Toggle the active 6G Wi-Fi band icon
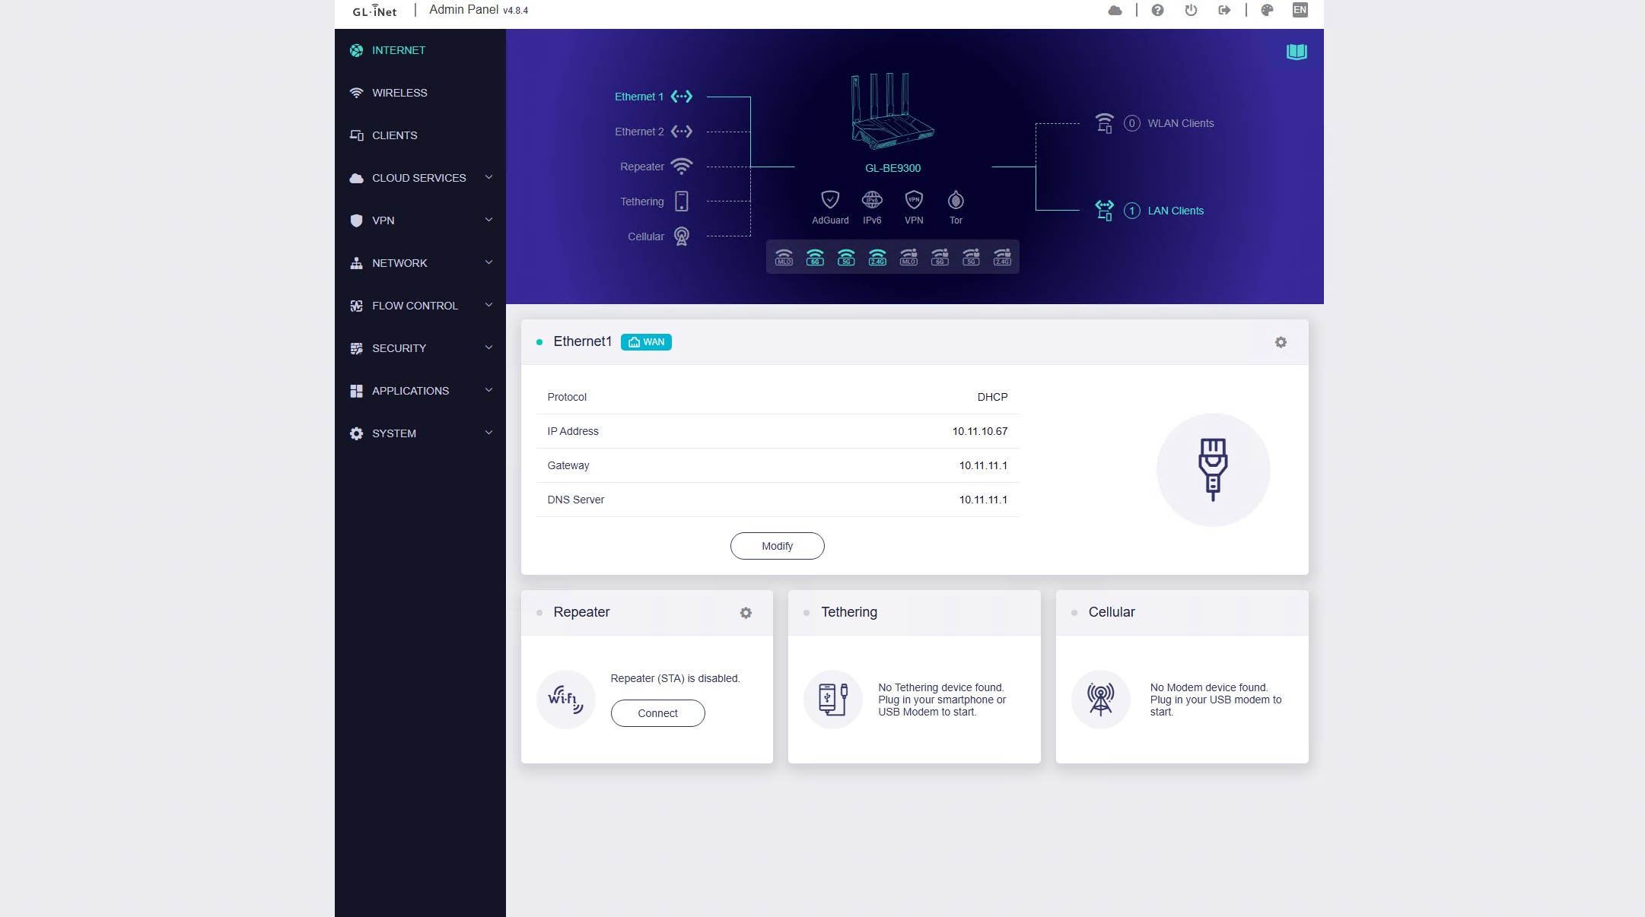The width and height of the screenshot is (1645, 917). click(x=815, y=257)
